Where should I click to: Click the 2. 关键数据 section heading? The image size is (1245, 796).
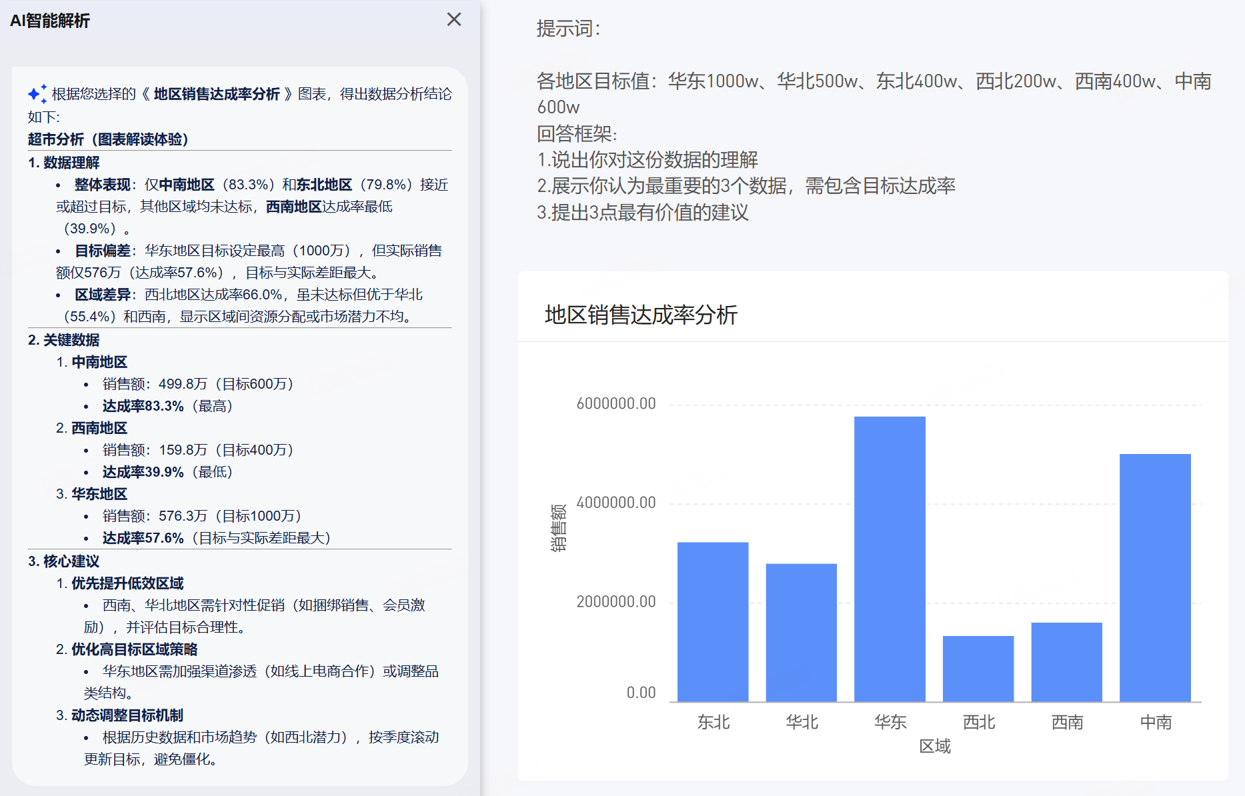coord(64,340)
